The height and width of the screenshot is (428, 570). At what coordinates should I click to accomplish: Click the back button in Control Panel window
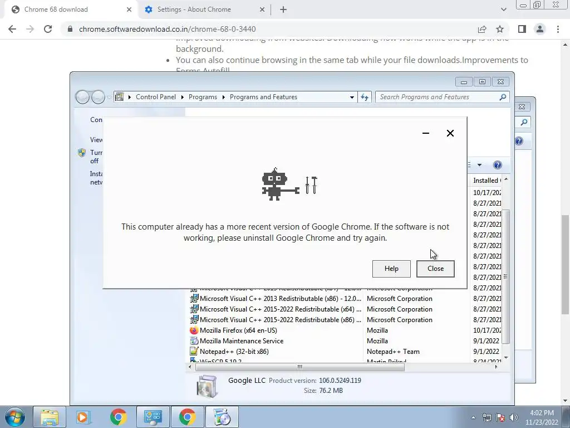[82, 97]
